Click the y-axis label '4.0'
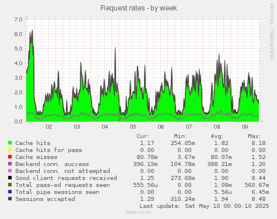This screenshot has width=277, height=219. pos(18,63)
